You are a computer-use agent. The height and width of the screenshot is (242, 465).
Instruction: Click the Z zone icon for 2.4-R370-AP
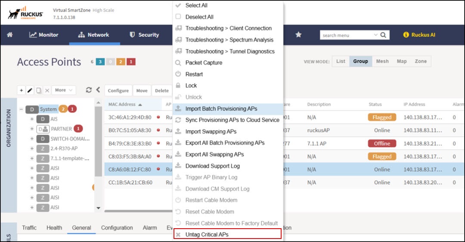tap(43, 149)
